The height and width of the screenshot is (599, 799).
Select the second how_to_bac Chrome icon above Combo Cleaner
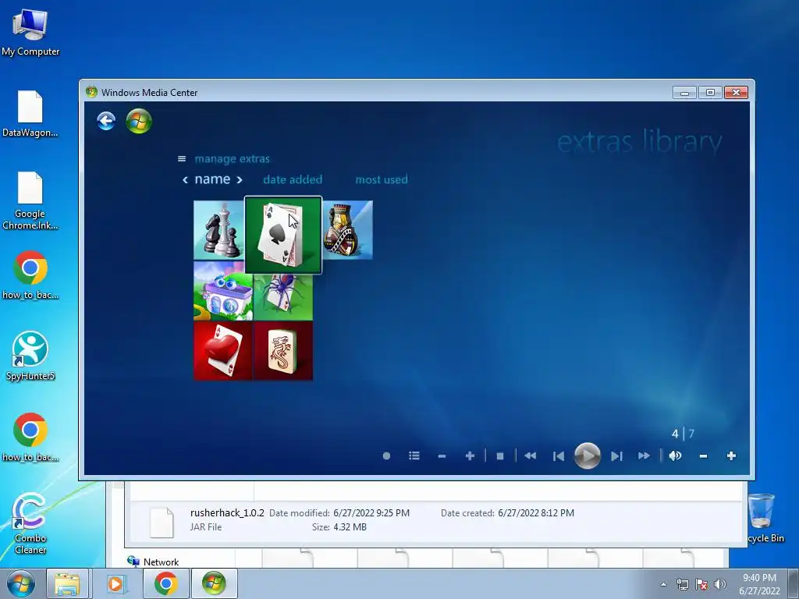30,438
